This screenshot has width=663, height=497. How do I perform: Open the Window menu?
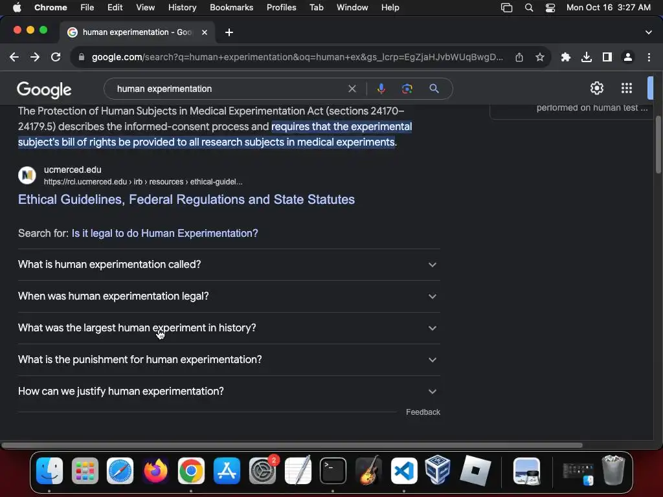coord(352,8)
